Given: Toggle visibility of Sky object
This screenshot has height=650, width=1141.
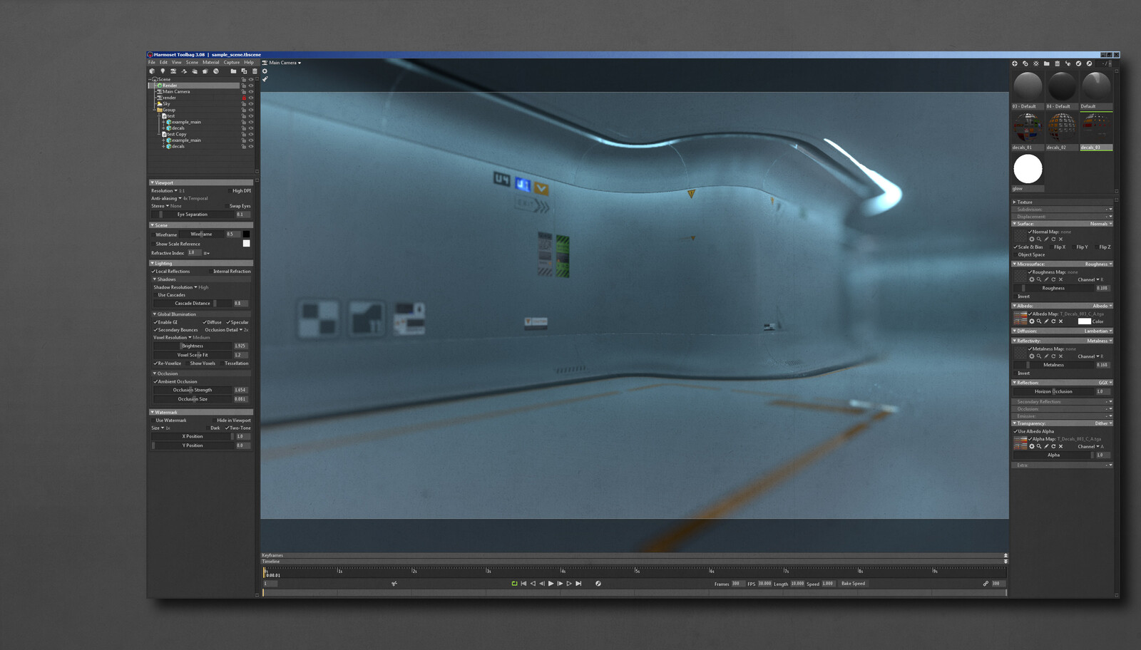Looking at the screenshot, I should pos(250,103).
